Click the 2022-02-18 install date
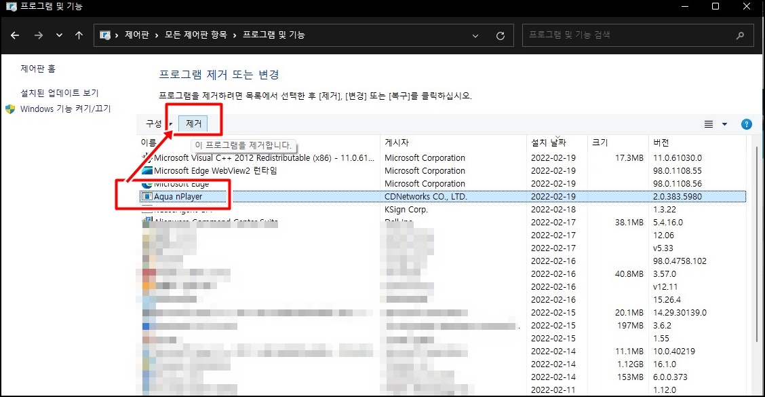Viewport: 765px width, 397px height. point(553,210)
